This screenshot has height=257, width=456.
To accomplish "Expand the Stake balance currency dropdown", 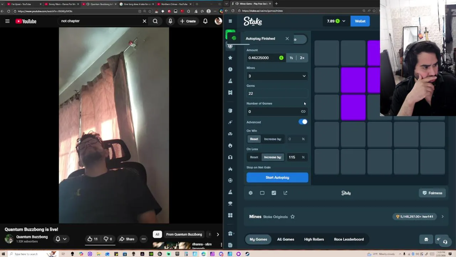I will [x=344, y=21].
